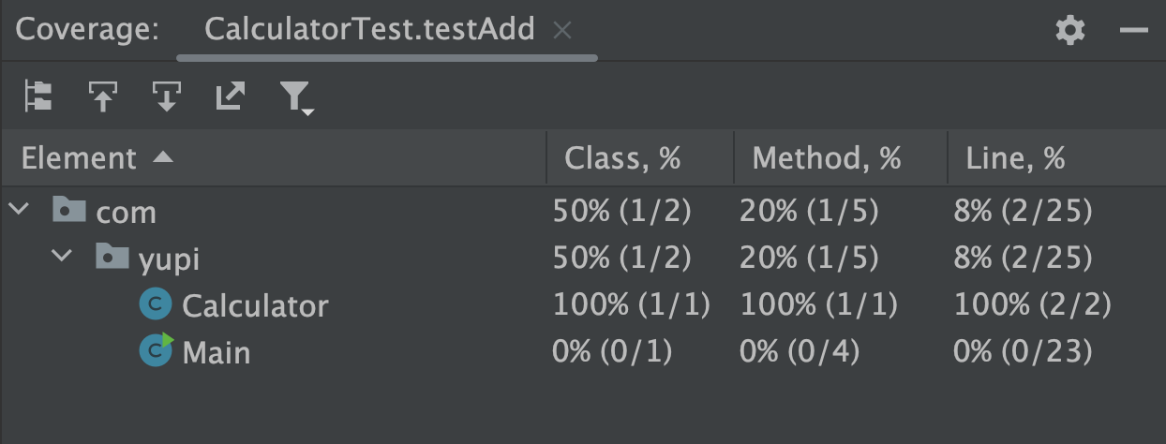Click the yupi package folder icon
Screen dimensions: 1166x444
pyautogui.click(x=112, y=256)
